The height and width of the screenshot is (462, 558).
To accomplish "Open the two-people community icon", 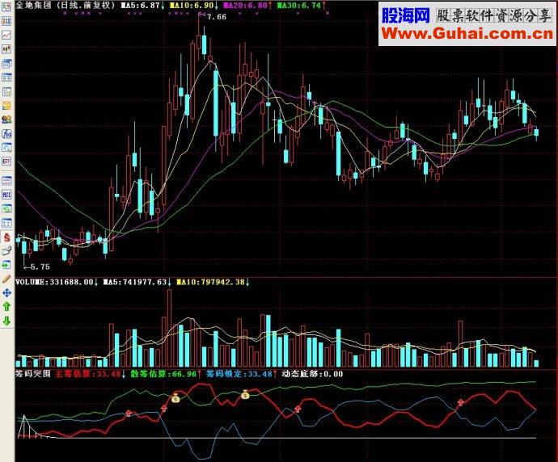I will pos(6,120).
